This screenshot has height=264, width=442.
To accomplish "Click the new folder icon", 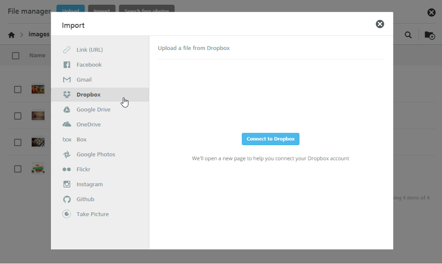I will 430,35.
